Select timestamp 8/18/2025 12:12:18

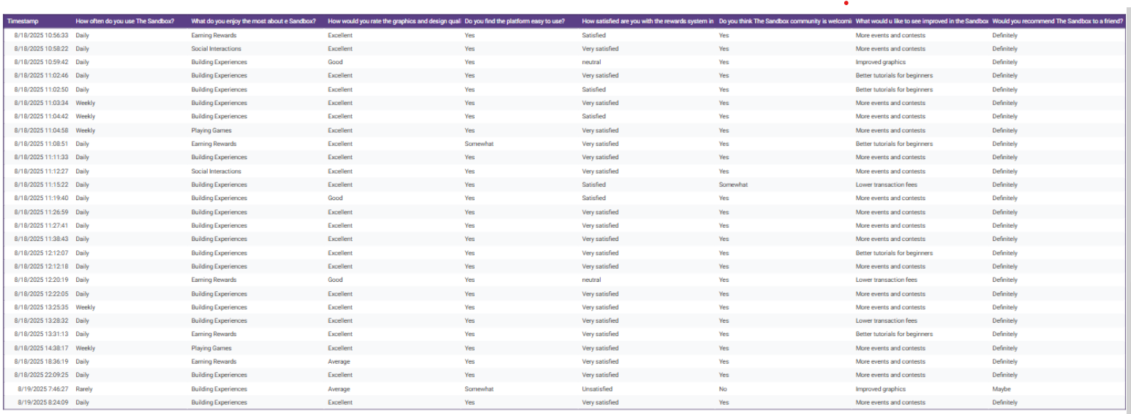[x=41, y=267]
